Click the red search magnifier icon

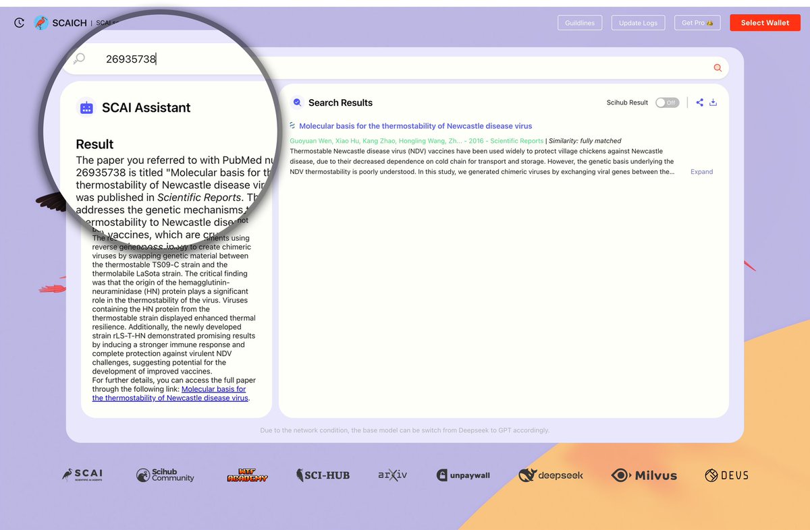pos(718,67)
